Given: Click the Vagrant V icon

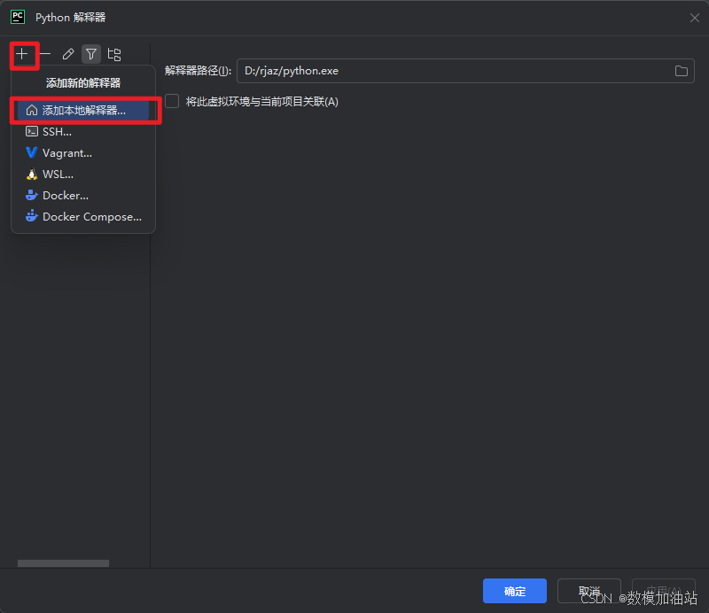Looking at the screenshot, I should [32, 152].
